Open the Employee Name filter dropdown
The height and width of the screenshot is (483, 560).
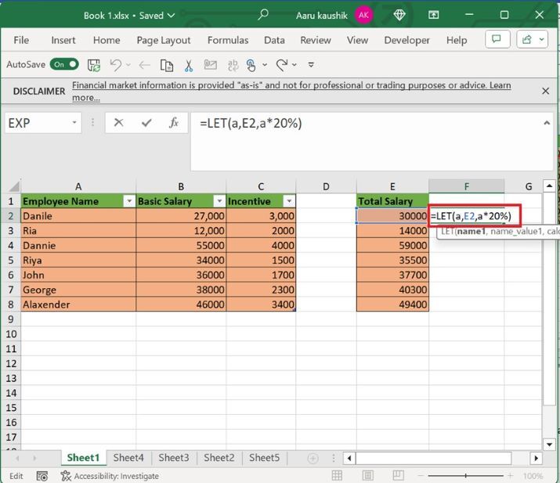coord(128,201)
